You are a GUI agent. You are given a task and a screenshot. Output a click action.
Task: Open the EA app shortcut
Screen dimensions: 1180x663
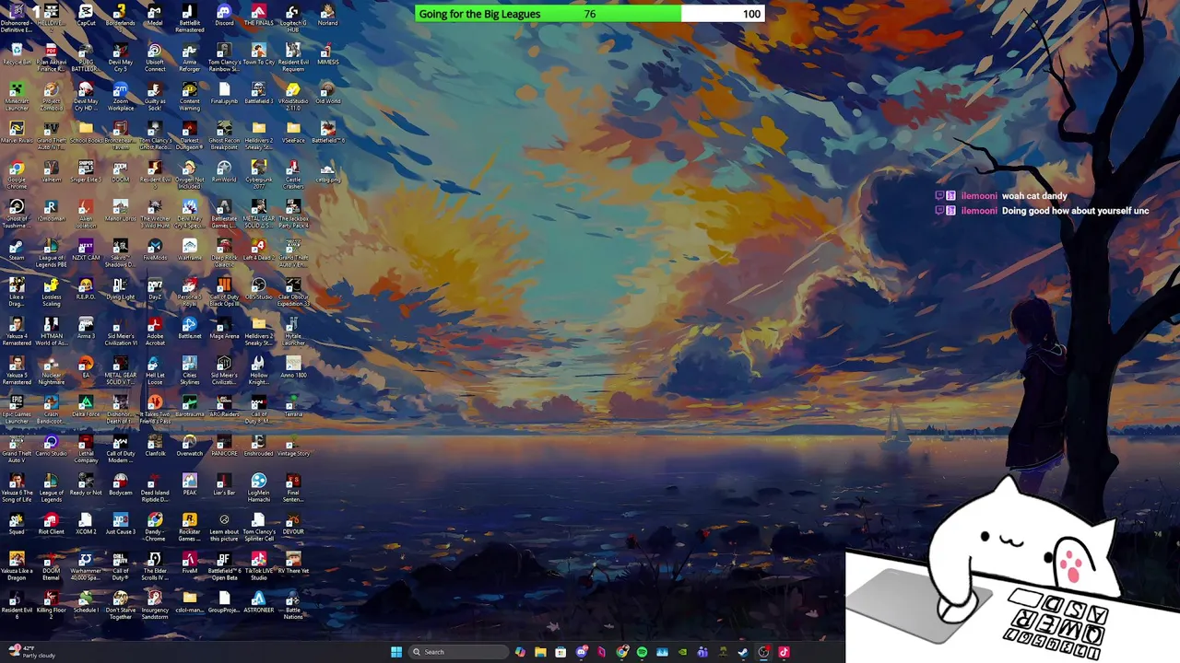click(x=86, y=366)
